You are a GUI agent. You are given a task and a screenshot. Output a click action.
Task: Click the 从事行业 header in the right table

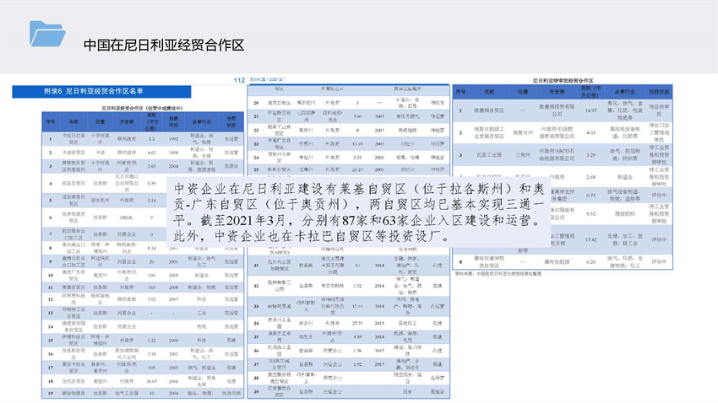click(x=624, y=92)
